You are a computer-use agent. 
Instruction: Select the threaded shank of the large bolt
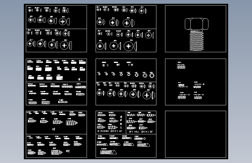click(196, 41)
